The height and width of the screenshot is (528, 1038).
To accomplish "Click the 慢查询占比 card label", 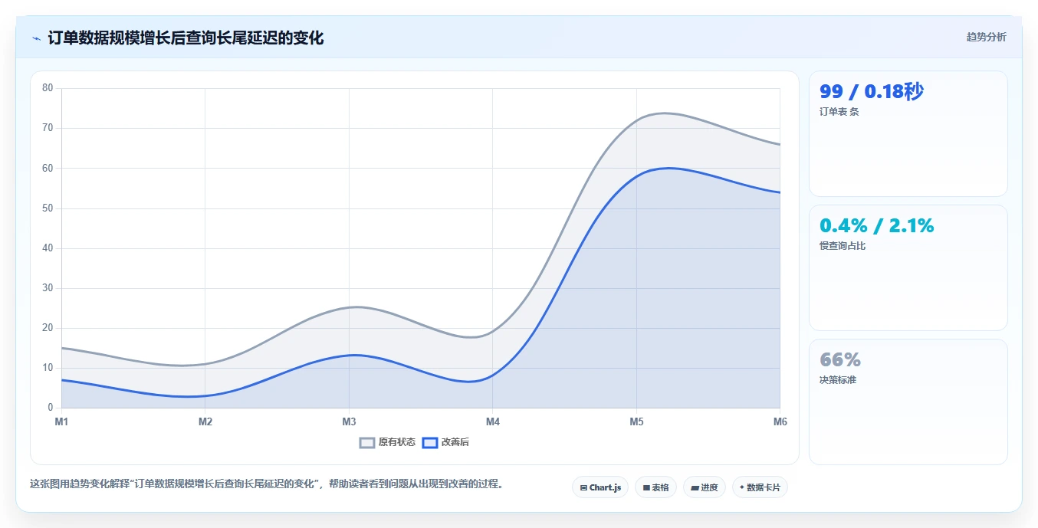I will [x=843, y=246].
